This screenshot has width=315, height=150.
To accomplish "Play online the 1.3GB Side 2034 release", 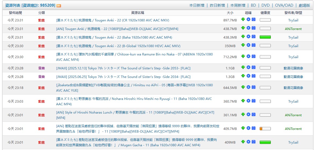I will coord(248,76).
